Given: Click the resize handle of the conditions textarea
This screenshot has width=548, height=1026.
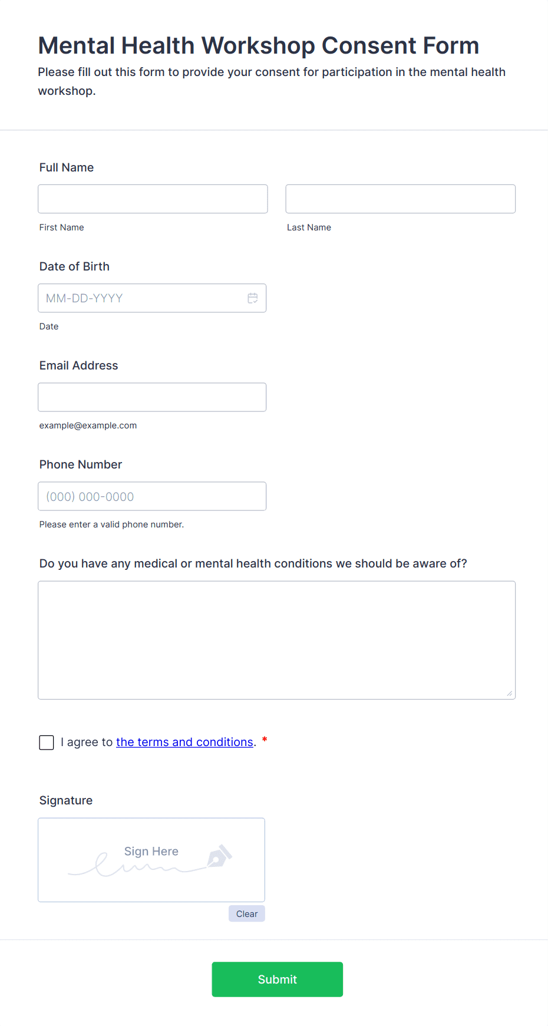Looking at the screenshot, I should tap(509, 693).
